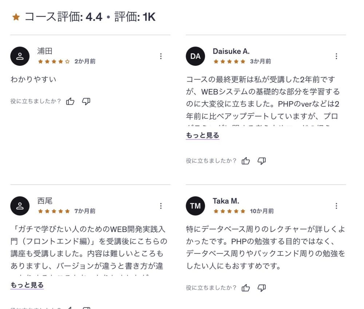The height and width of the screenshot is (309, 364).
Task: Click 浦田's four-star rating
Action: click(54, 61)
